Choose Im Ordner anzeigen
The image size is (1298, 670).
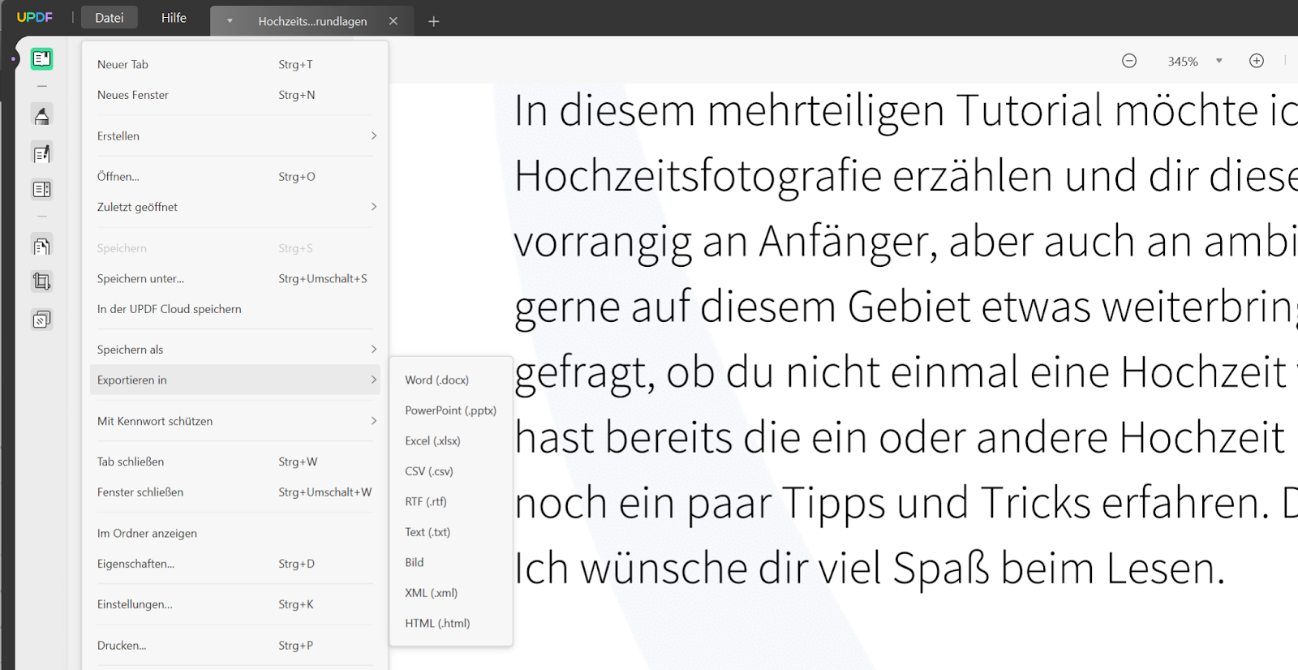click(x=235, y=533)
